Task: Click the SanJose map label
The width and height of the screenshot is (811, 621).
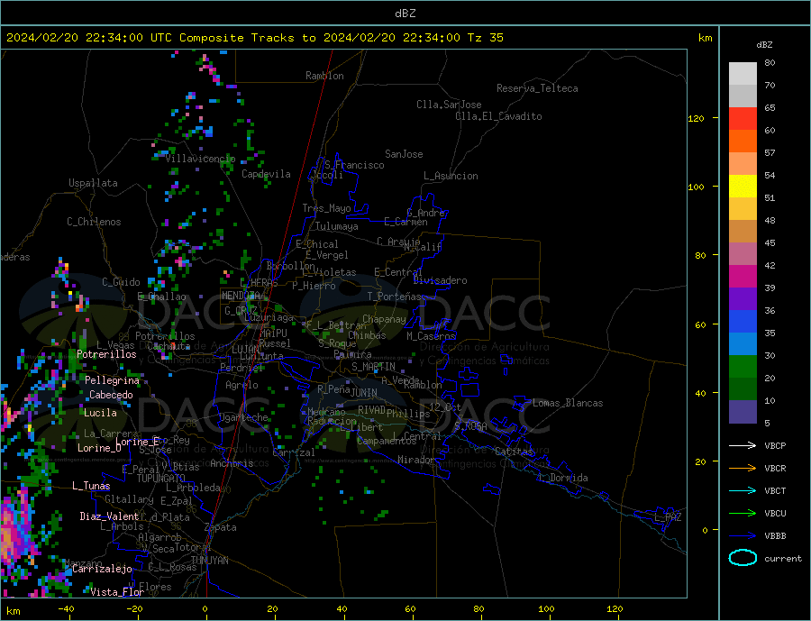Action: click(x=404, y=154)
